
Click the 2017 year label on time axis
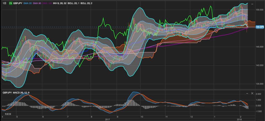click(x=107, y=119)
